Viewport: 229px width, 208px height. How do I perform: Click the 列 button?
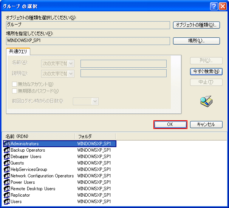pos(206,61)
